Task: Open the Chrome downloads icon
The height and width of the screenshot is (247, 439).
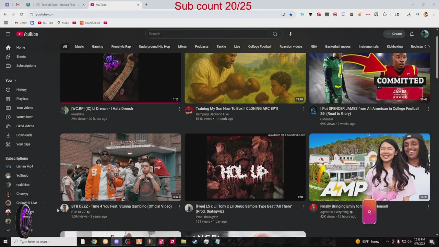Action: click(x=409, y=14)
